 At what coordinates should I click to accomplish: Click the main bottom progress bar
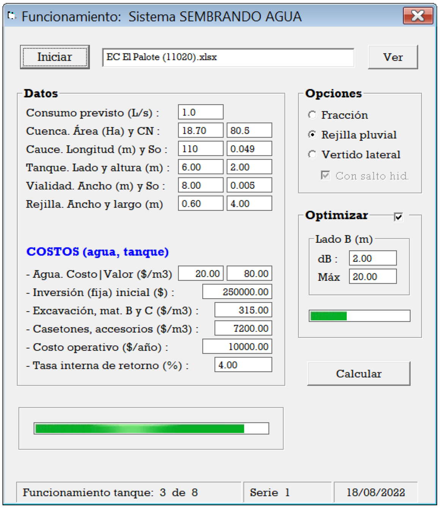point(151,428)
